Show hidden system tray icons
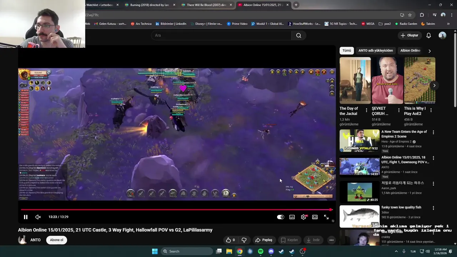 coord(396,251)
